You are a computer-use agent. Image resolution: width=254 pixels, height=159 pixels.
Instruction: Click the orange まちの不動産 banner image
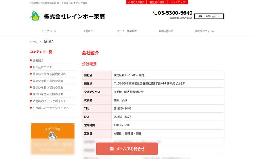tap(52, 139)
